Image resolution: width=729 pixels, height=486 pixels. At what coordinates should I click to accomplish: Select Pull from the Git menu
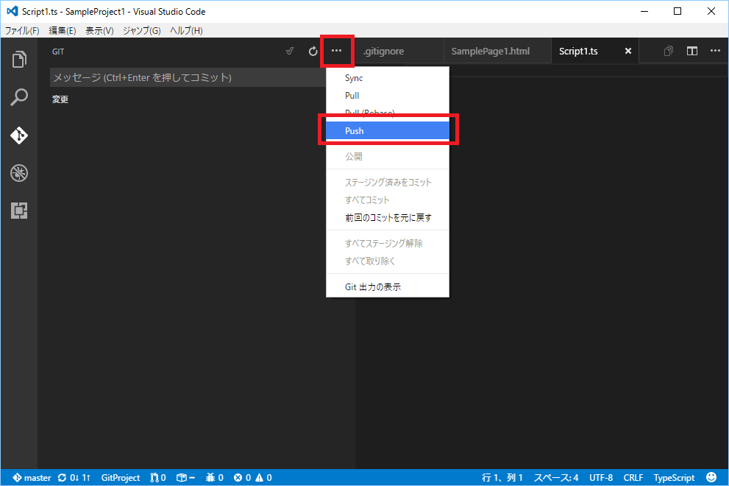388,96
